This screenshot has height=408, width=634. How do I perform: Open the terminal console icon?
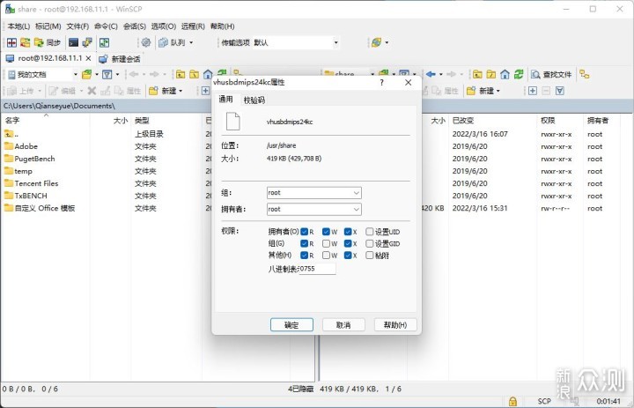click(x=73, y=42)
